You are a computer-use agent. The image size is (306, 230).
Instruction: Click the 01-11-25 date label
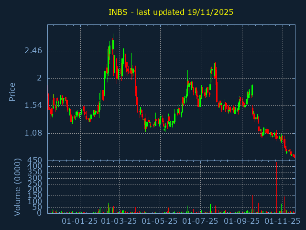click(283, 221)
